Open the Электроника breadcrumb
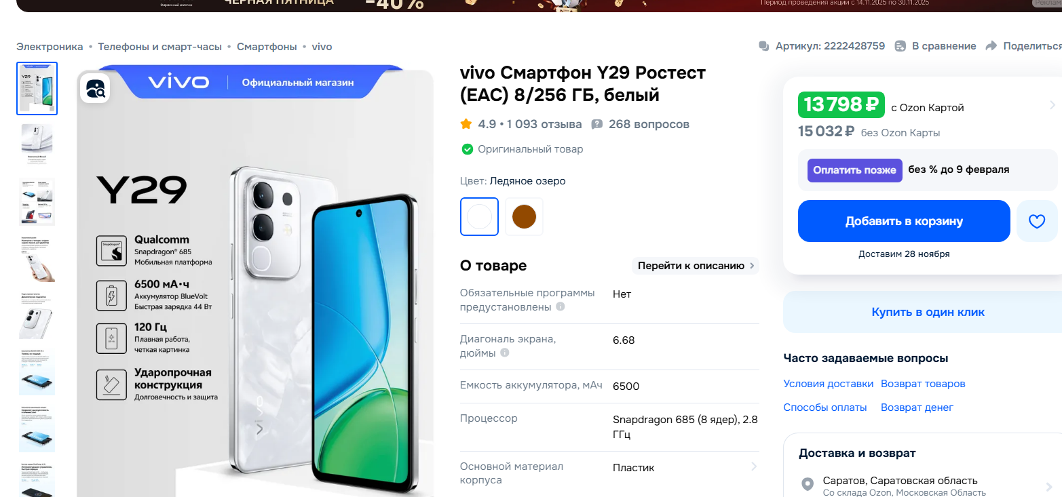The height and width of the screenshot is (497, 1062). (50, 46)
